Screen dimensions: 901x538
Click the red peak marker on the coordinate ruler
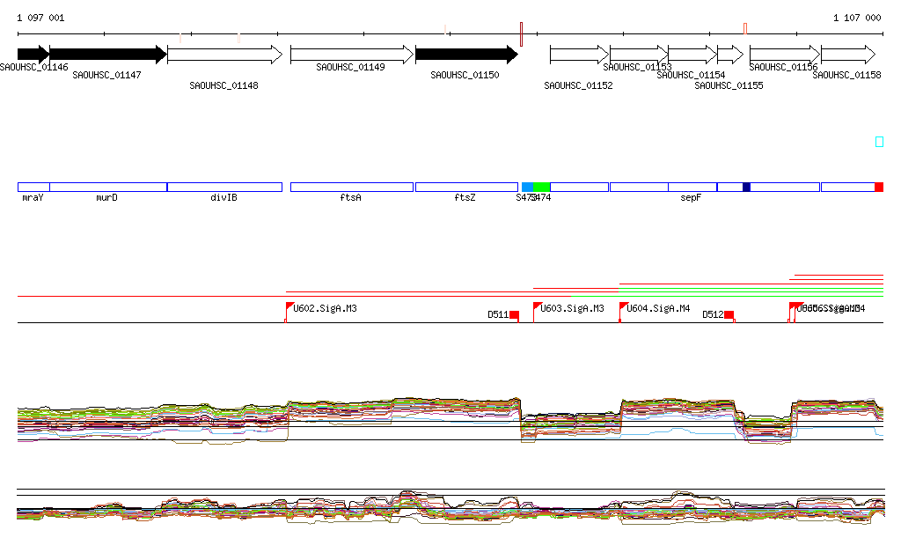click(x=745, y=28)
